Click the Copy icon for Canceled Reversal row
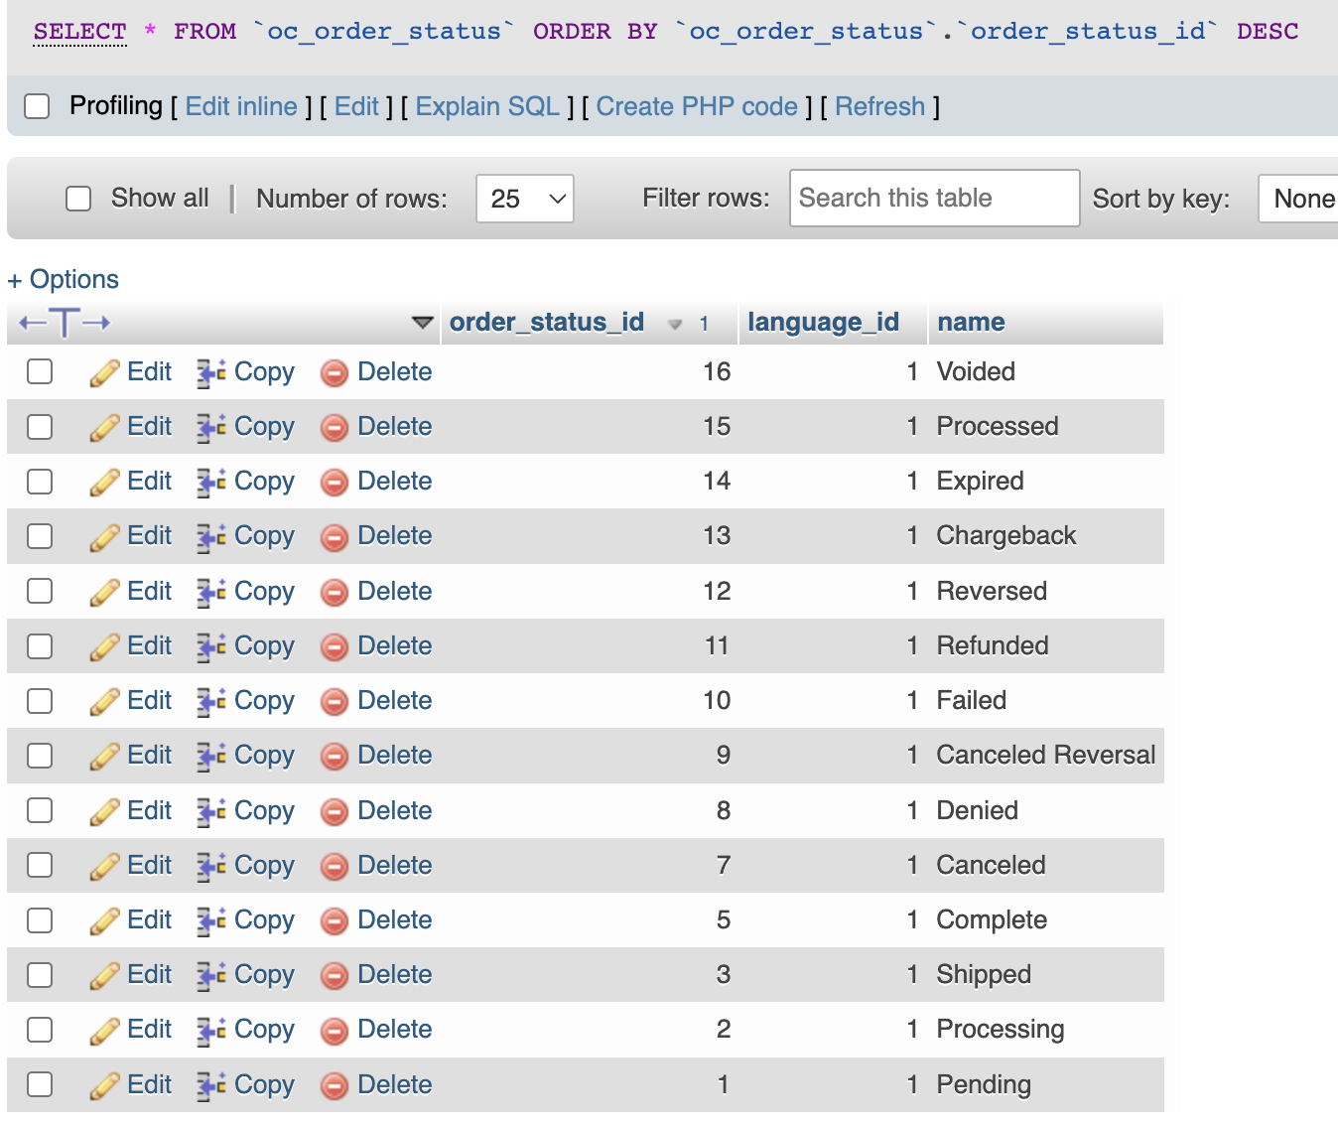The image size is (1338, 1126). (x=211, y=757)
